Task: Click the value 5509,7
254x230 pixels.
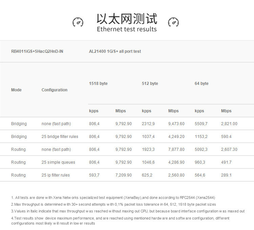Action: click(201, 124)
